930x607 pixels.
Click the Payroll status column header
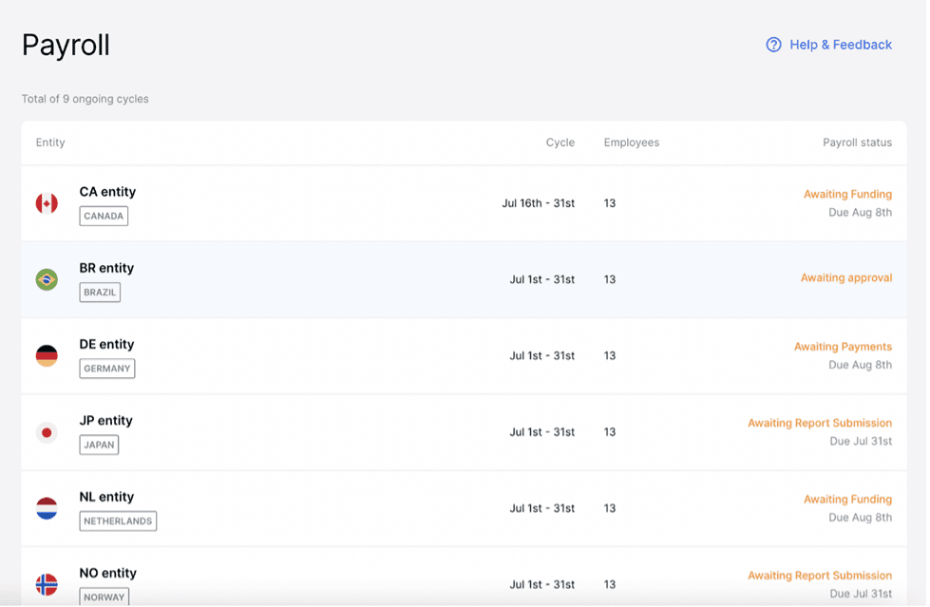tap(857, 142)
